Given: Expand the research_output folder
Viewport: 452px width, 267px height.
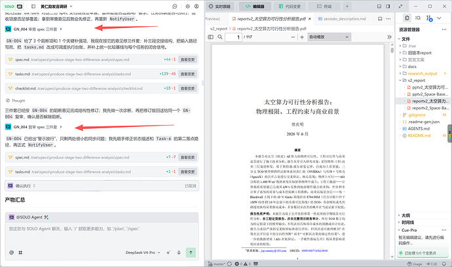Looking at the screenshot, I should coord(422,73).
